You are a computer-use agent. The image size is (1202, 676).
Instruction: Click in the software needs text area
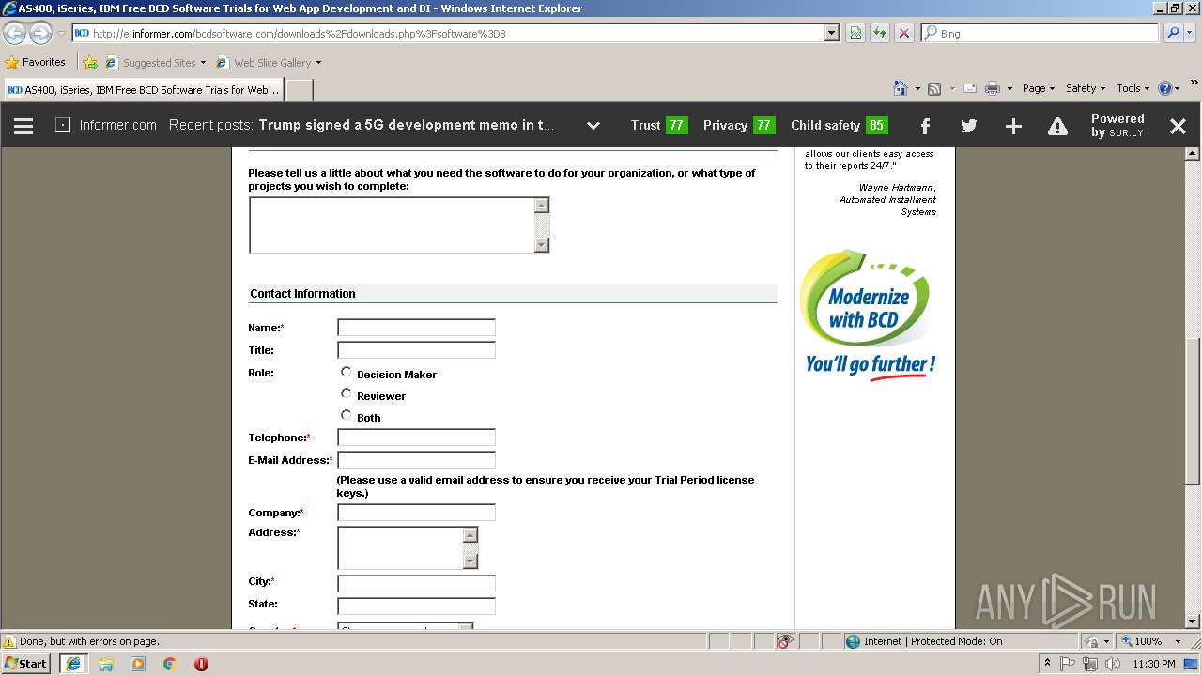pyautogui.click(x=399, y=224)
